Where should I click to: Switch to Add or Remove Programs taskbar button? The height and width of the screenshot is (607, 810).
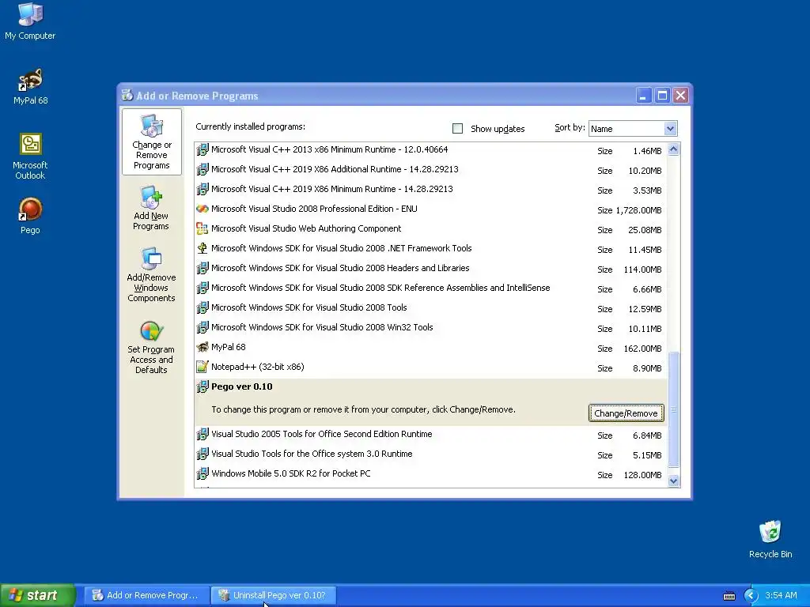click(x=146, y=596)
